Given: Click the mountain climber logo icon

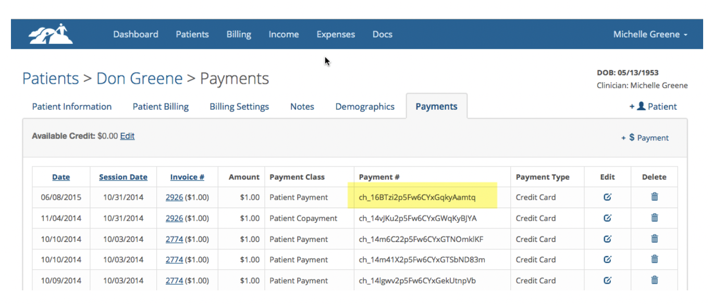Looking at the screenshot, I should (51, 34).
